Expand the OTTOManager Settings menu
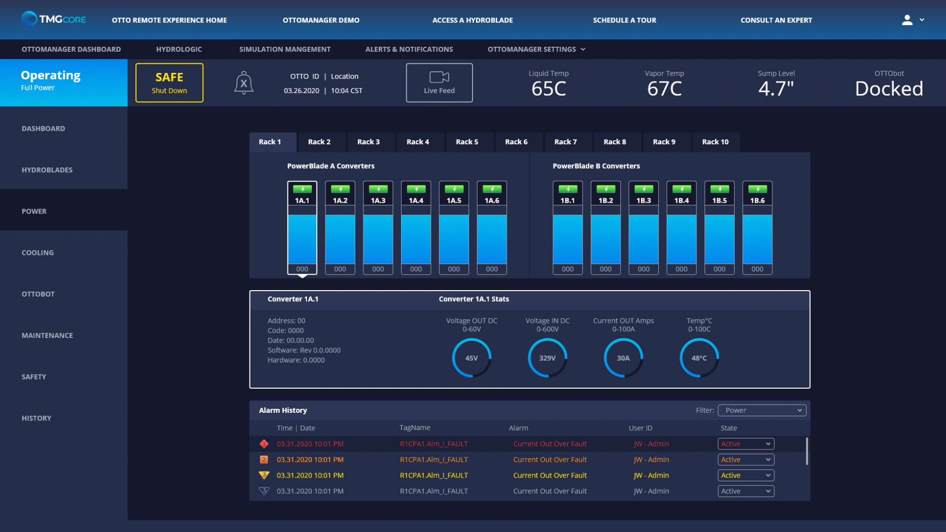Screen dimensions: 946x532 pos(536,49)
